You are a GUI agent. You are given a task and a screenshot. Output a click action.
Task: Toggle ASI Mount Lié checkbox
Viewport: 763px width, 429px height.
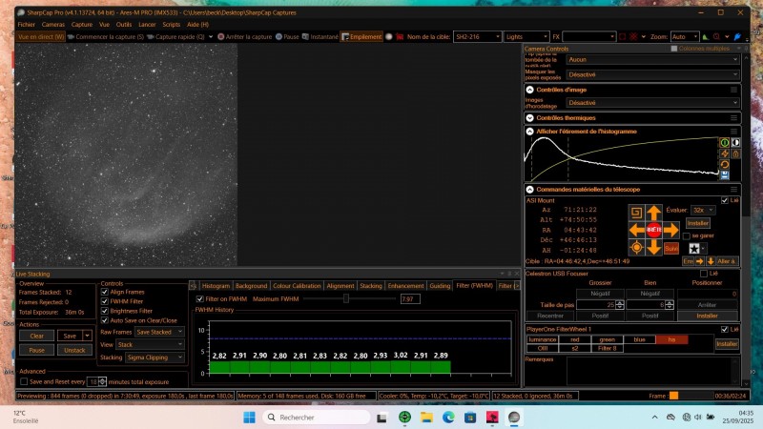coord(725,200)
